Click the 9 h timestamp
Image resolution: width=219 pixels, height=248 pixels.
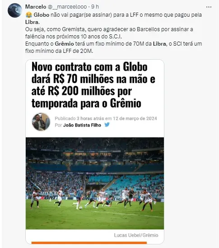coord(95,7)
